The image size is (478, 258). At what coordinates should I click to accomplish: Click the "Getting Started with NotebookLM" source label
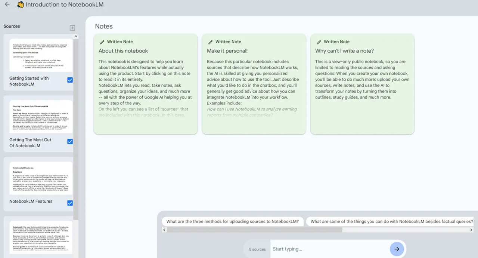point(29,81)
